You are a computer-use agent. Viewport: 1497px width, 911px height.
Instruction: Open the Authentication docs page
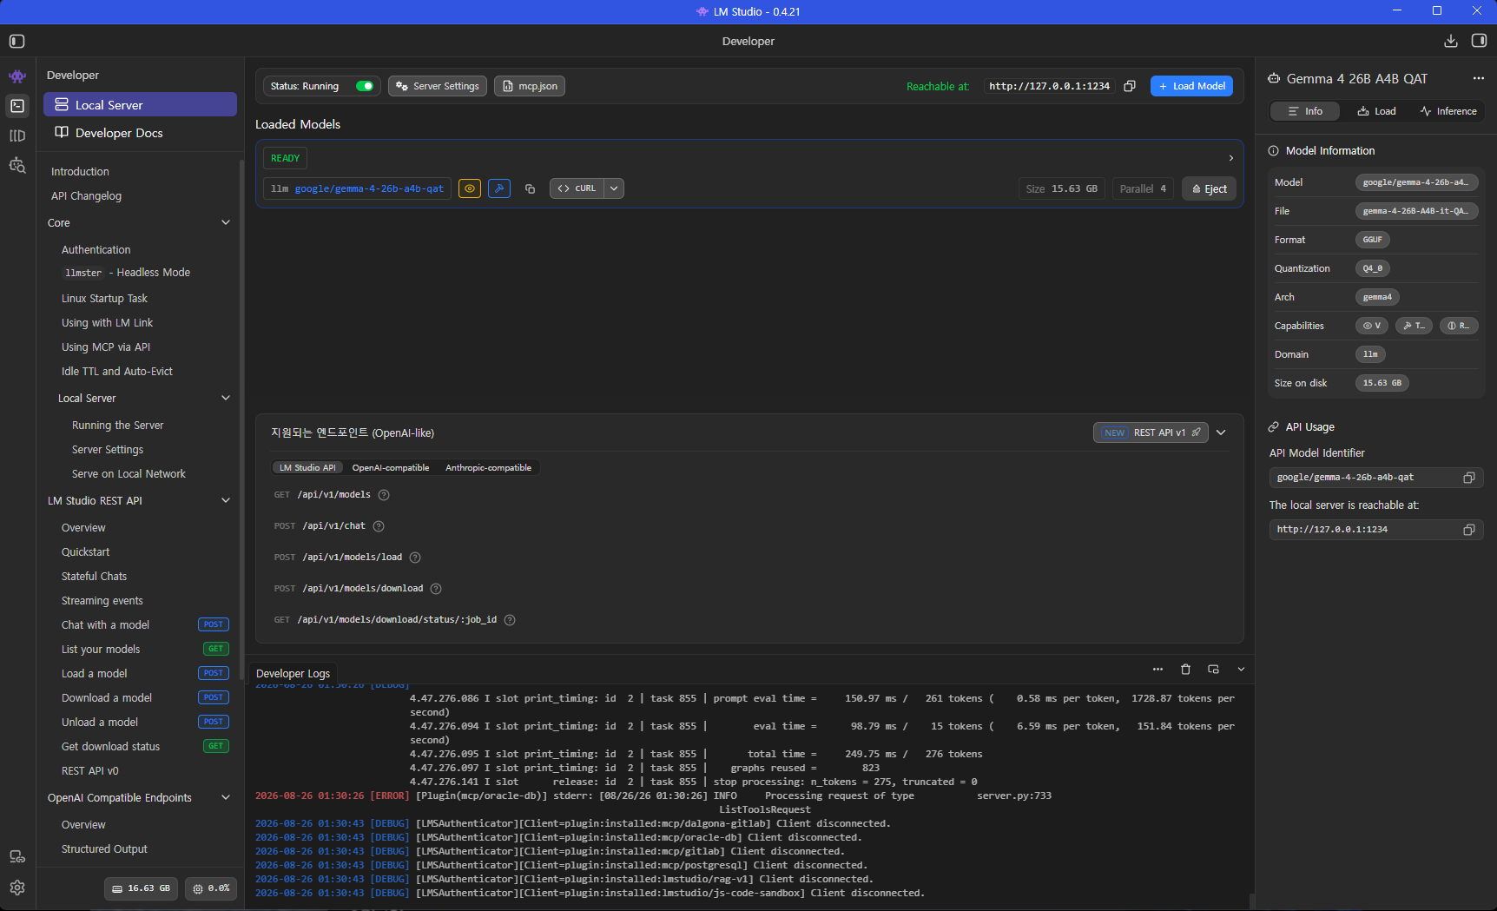click(96, 249)
